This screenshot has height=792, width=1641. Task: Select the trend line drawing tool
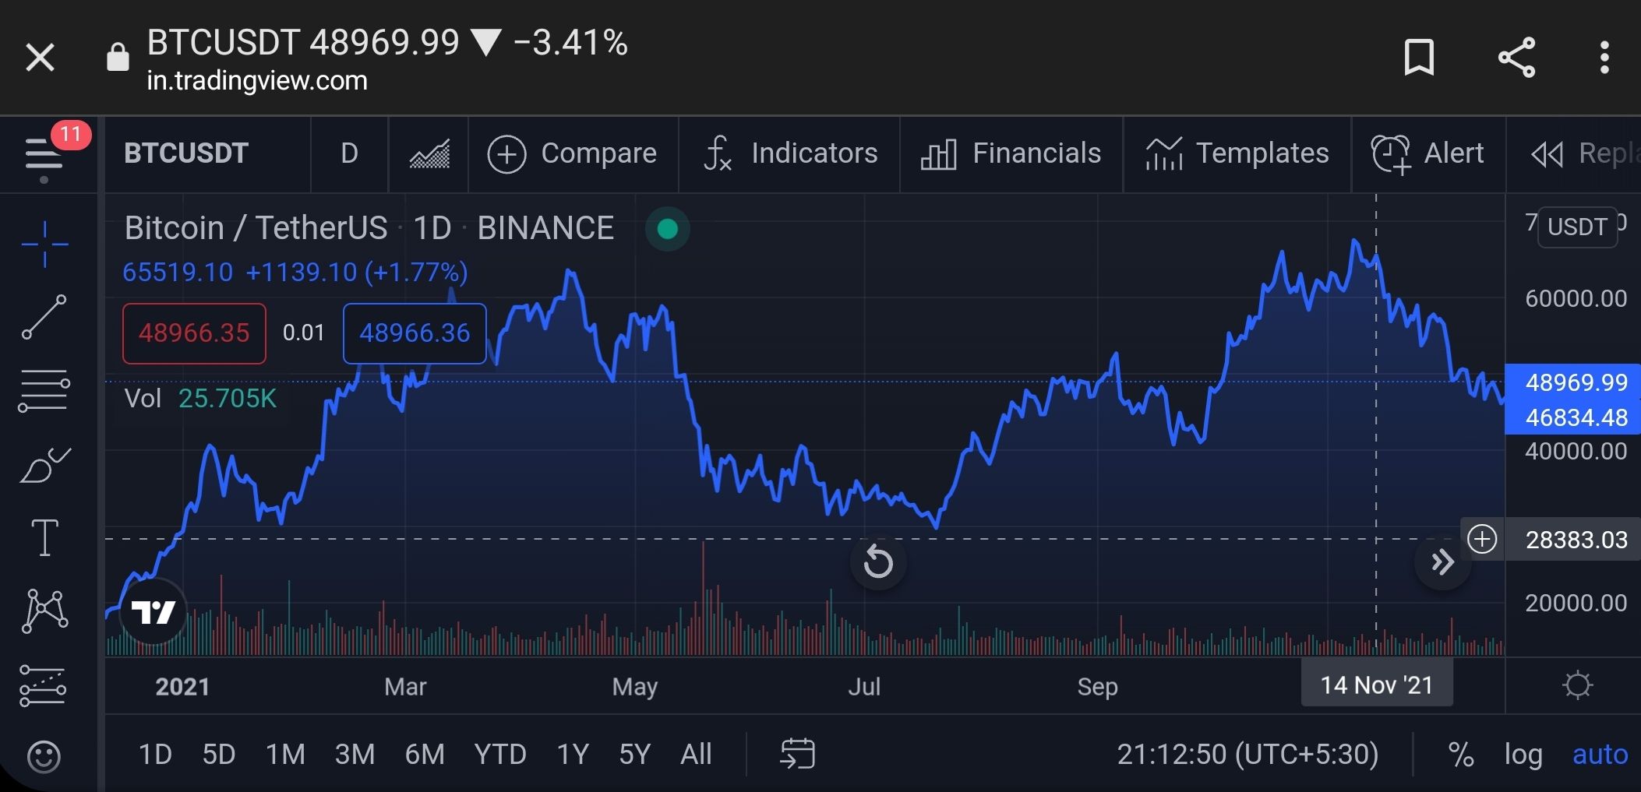click(44, 317)
